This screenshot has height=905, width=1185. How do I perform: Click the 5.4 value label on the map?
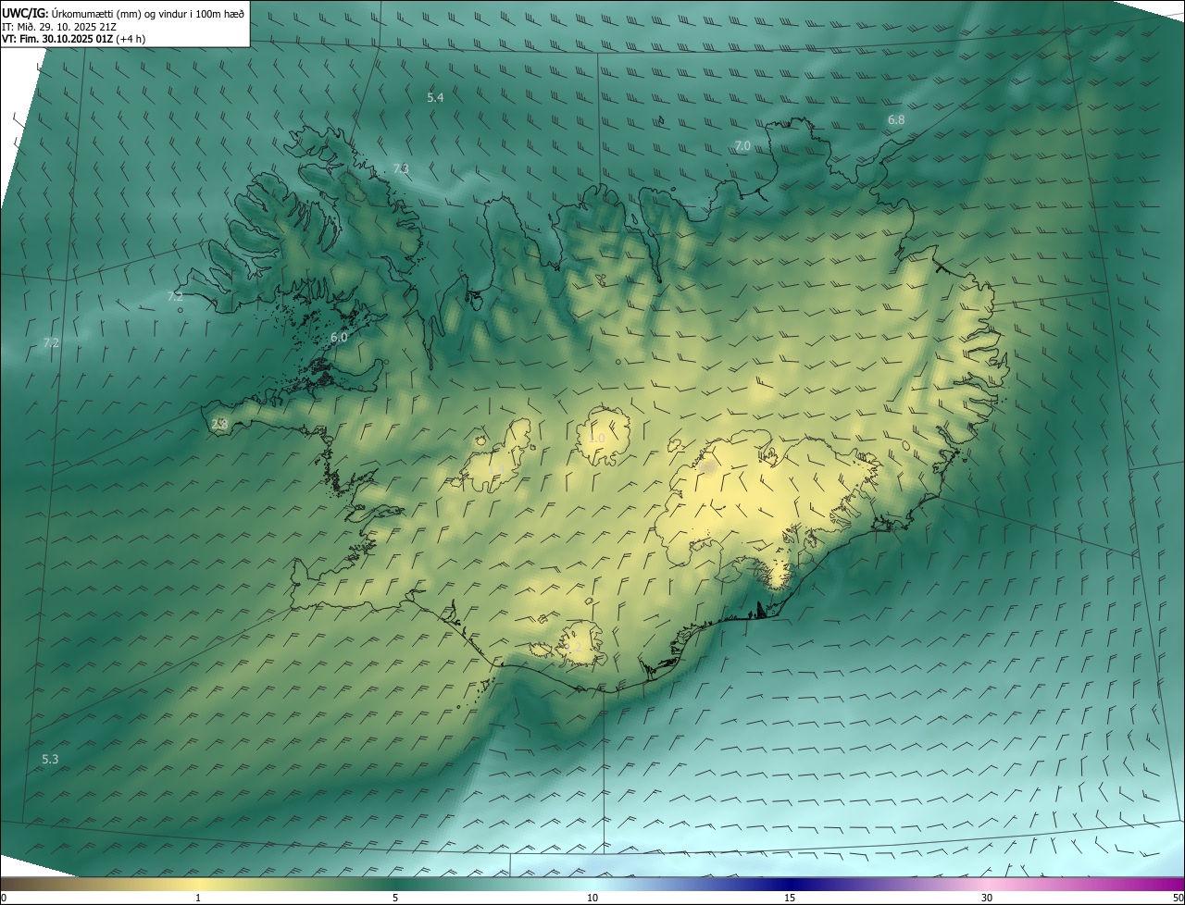click(x=435, y=98)
